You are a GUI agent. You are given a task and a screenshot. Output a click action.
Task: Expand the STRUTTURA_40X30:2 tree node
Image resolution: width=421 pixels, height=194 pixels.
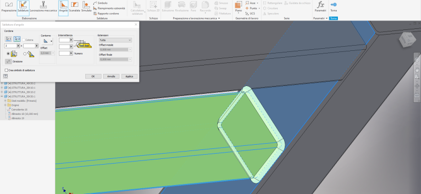2,83
